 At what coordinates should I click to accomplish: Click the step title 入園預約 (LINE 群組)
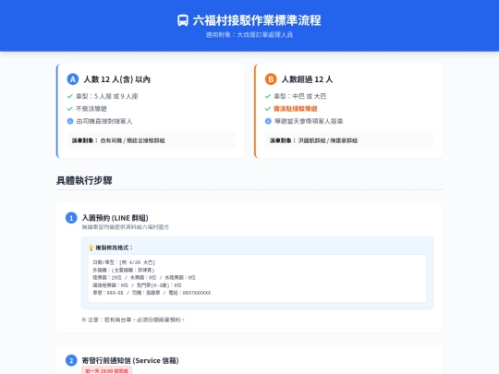tap(116, 218)
